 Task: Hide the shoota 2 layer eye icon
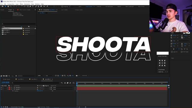[x=1, y=88]
